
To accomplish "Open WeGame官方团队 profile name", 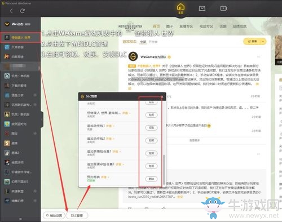I will click(153, 57).
